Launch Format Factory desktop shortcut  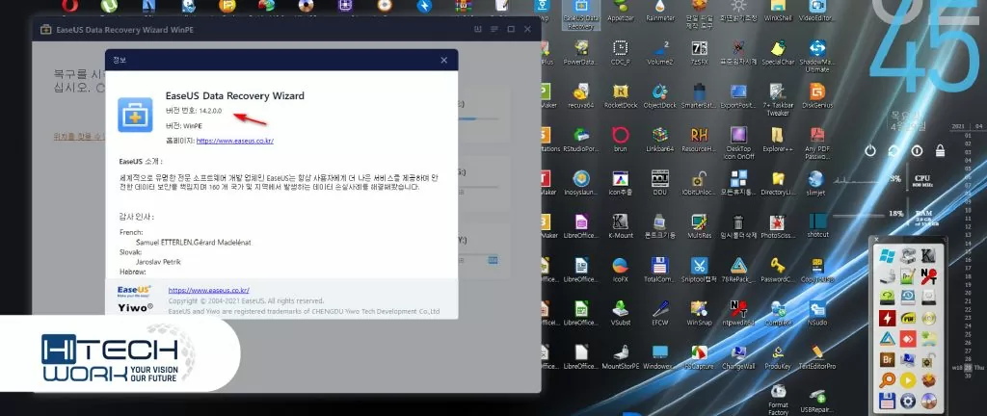pyautogui.click(x=778, y=400)
